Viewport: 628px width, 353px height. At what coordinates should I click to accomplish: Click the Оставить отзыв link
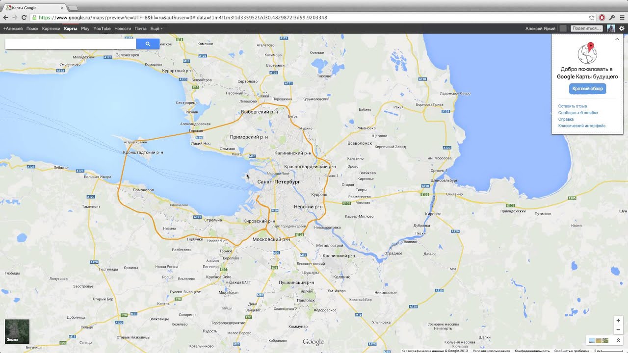click(x=573, y=106)
